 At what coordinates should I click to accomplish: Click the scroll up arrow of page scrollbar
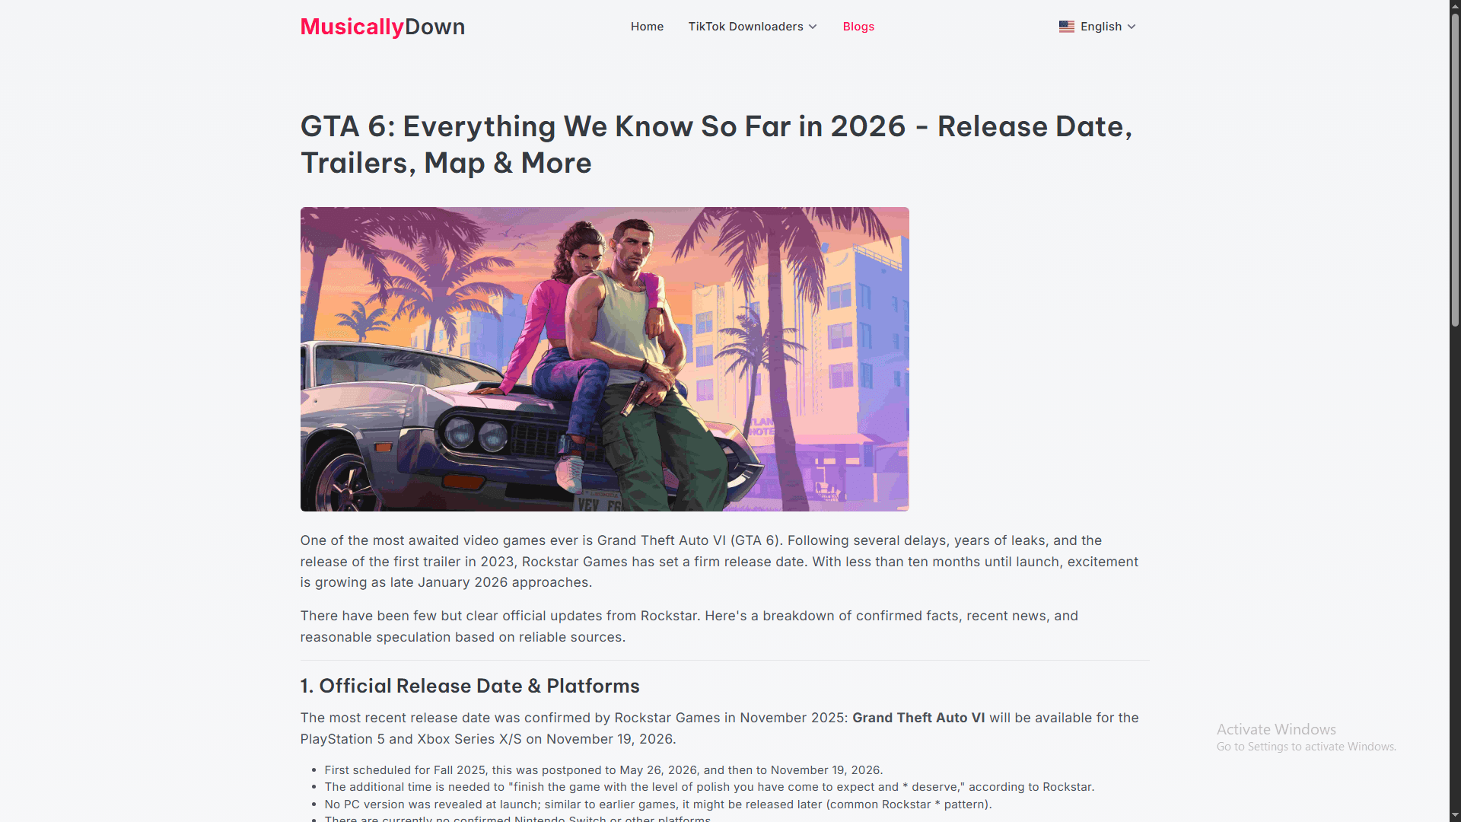[1455, 6]
